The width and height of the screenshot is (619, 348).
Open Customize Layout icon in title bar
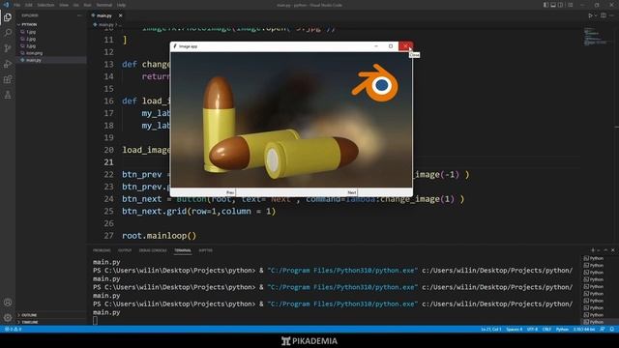570,5
